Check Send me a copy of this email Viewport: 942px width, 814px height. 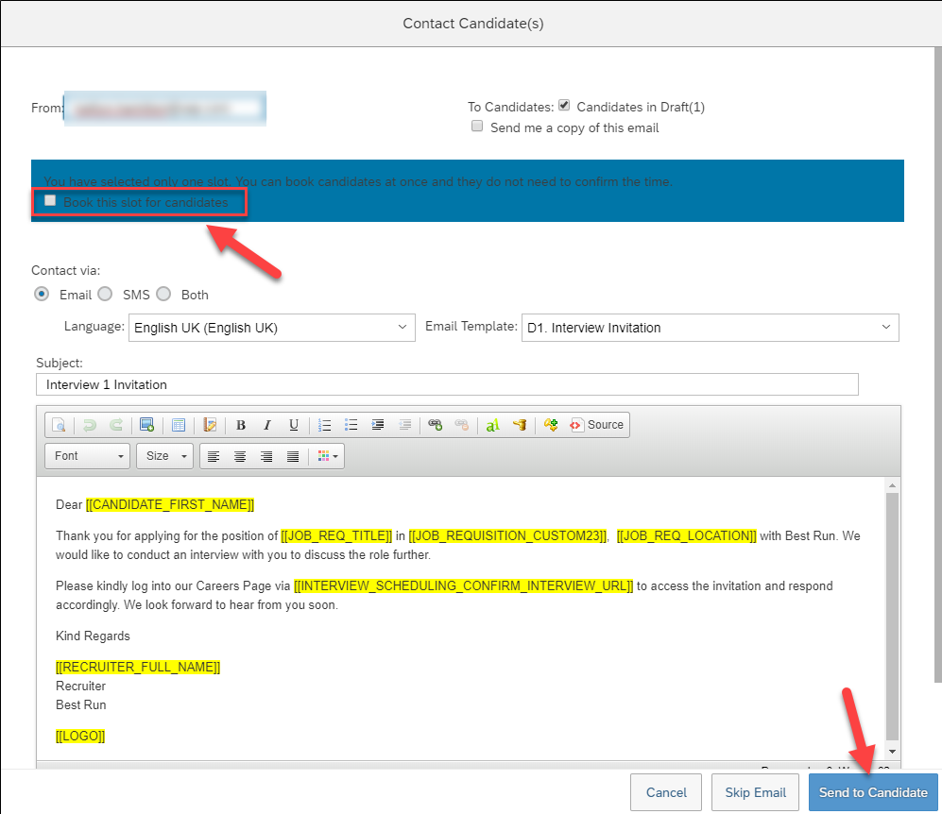[477, 126]
